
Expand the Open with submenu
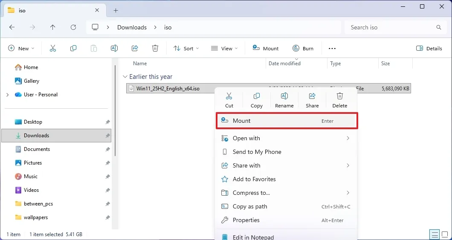click(x=348, y=138)
